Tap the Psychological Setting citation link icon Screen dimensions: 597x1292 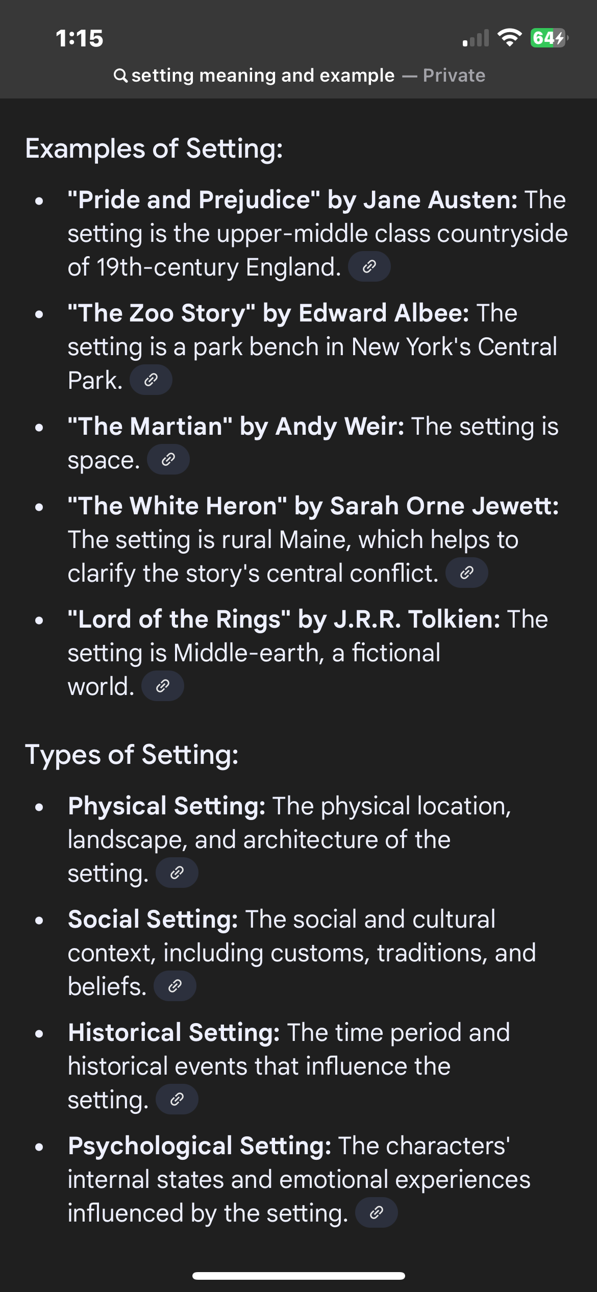376,1213
